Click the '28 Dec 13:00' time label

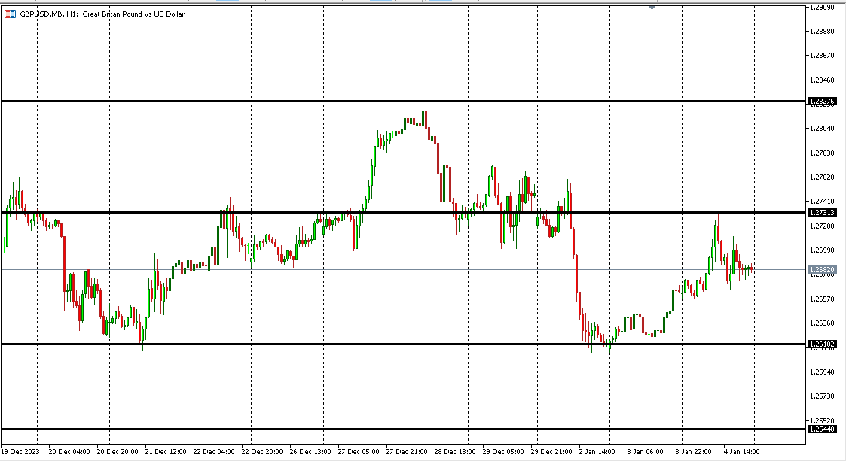pos(455,452)
